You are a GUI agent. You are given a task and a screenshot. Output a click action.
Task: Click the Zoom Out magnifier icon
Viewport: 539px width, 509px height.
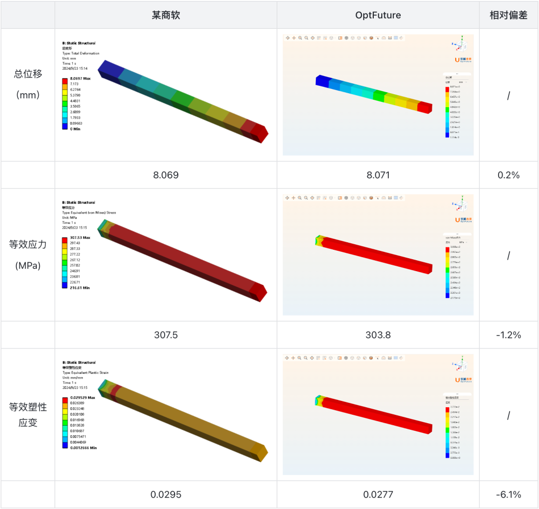pos(306,38)
